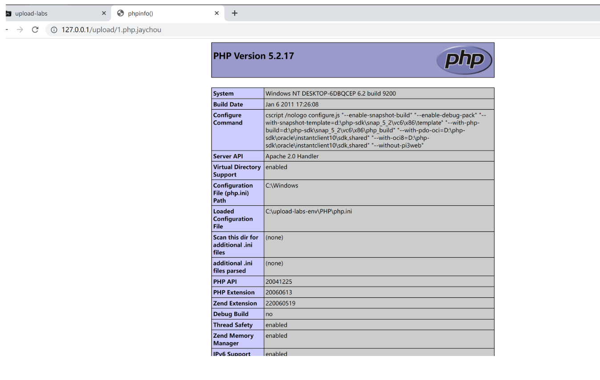Click the System row label
600x380 pixels.
click(x=223, y=94)
